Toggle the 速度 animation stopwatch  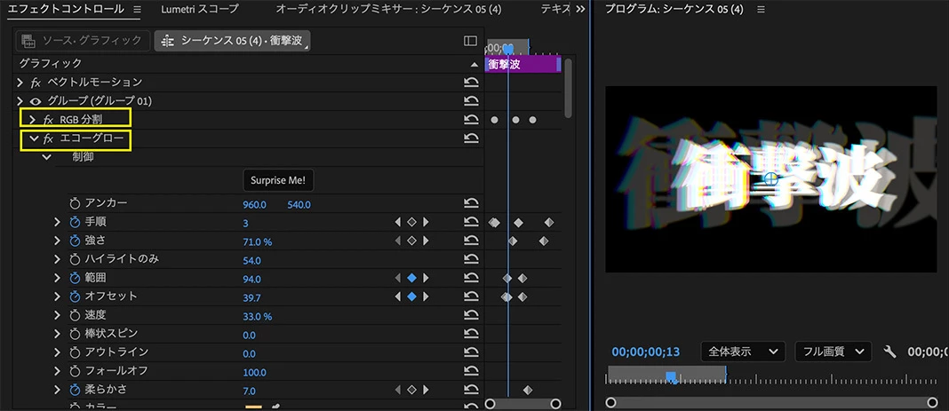[x=75, y=315]
